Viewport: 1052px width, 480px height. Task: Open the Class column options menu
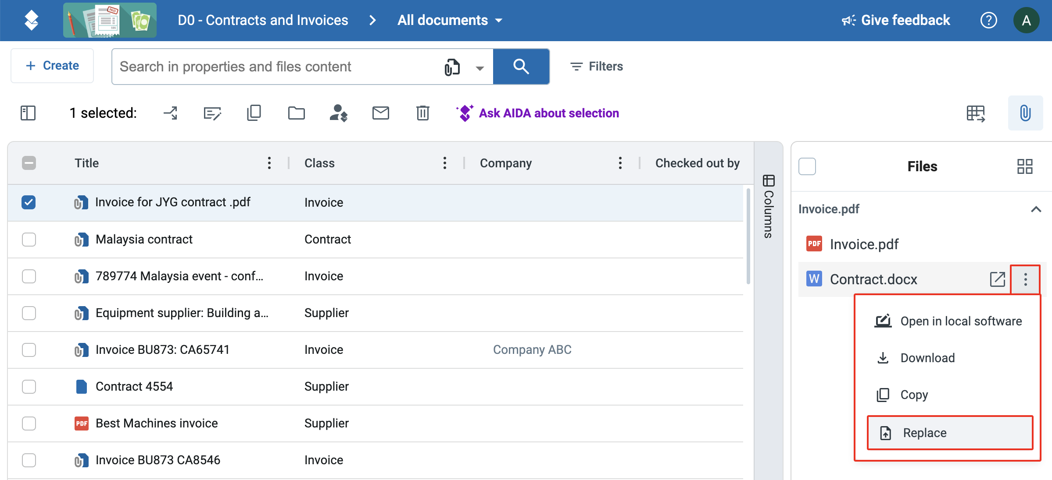[445, 163]
